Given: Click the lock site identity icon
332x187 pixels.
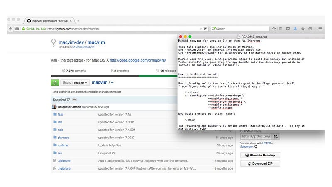Looking at the screenshot, I should pyautogui.click(x=24, y=29).
